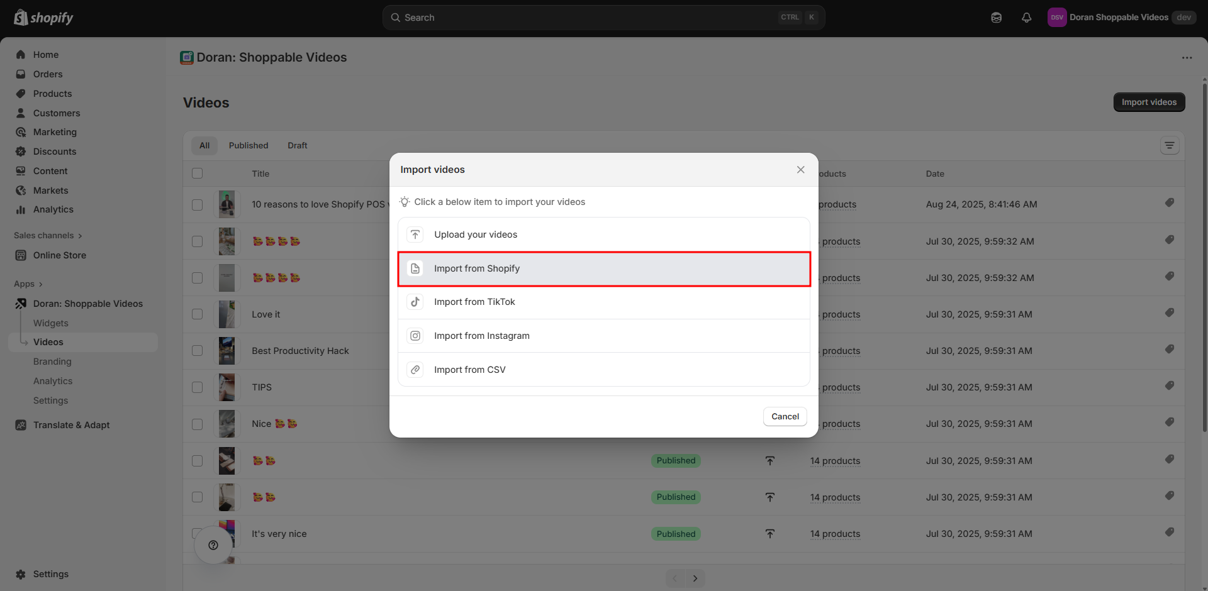Viewport: 1208px width, 591px height.
Task: Toggle select-all checkbox in table header
Action: pyautogui.click(x=198, y=174)
